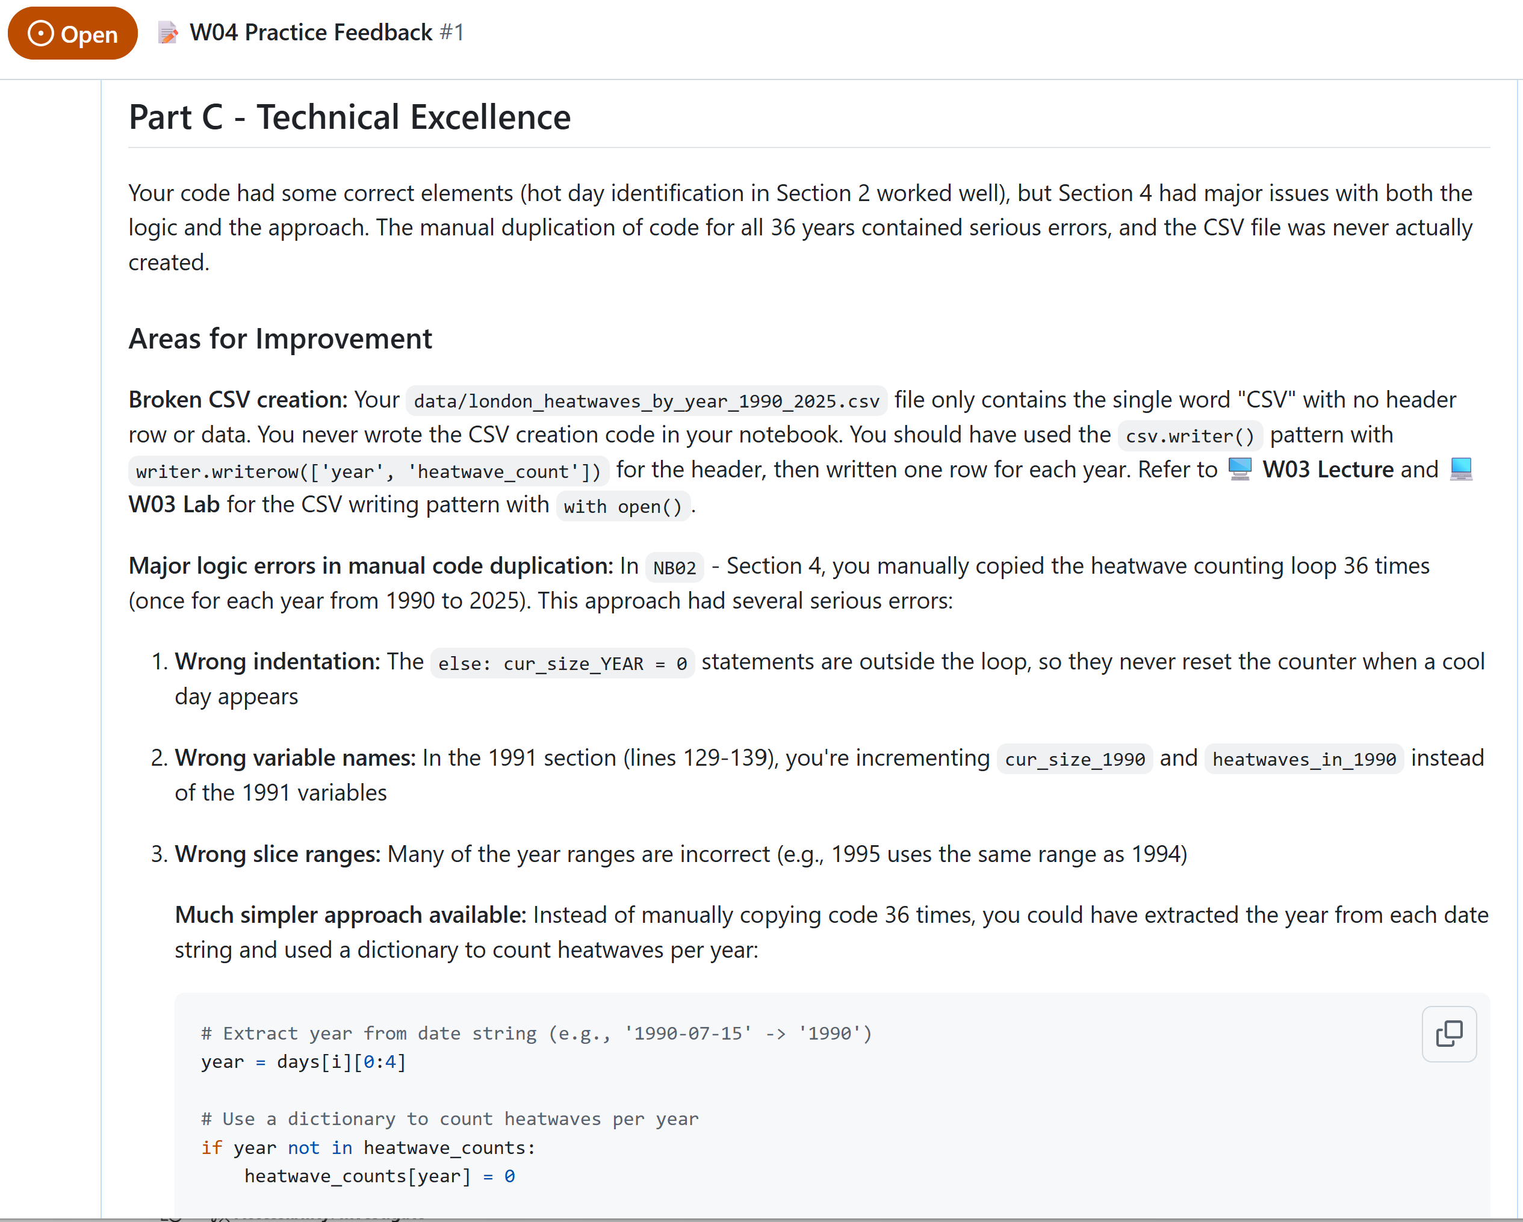Image resolution: width=1523 pixels, height=1222 pixels.
Task: Click the W04 Practice Feedback issue title
Action: click(x=311, y=33)
